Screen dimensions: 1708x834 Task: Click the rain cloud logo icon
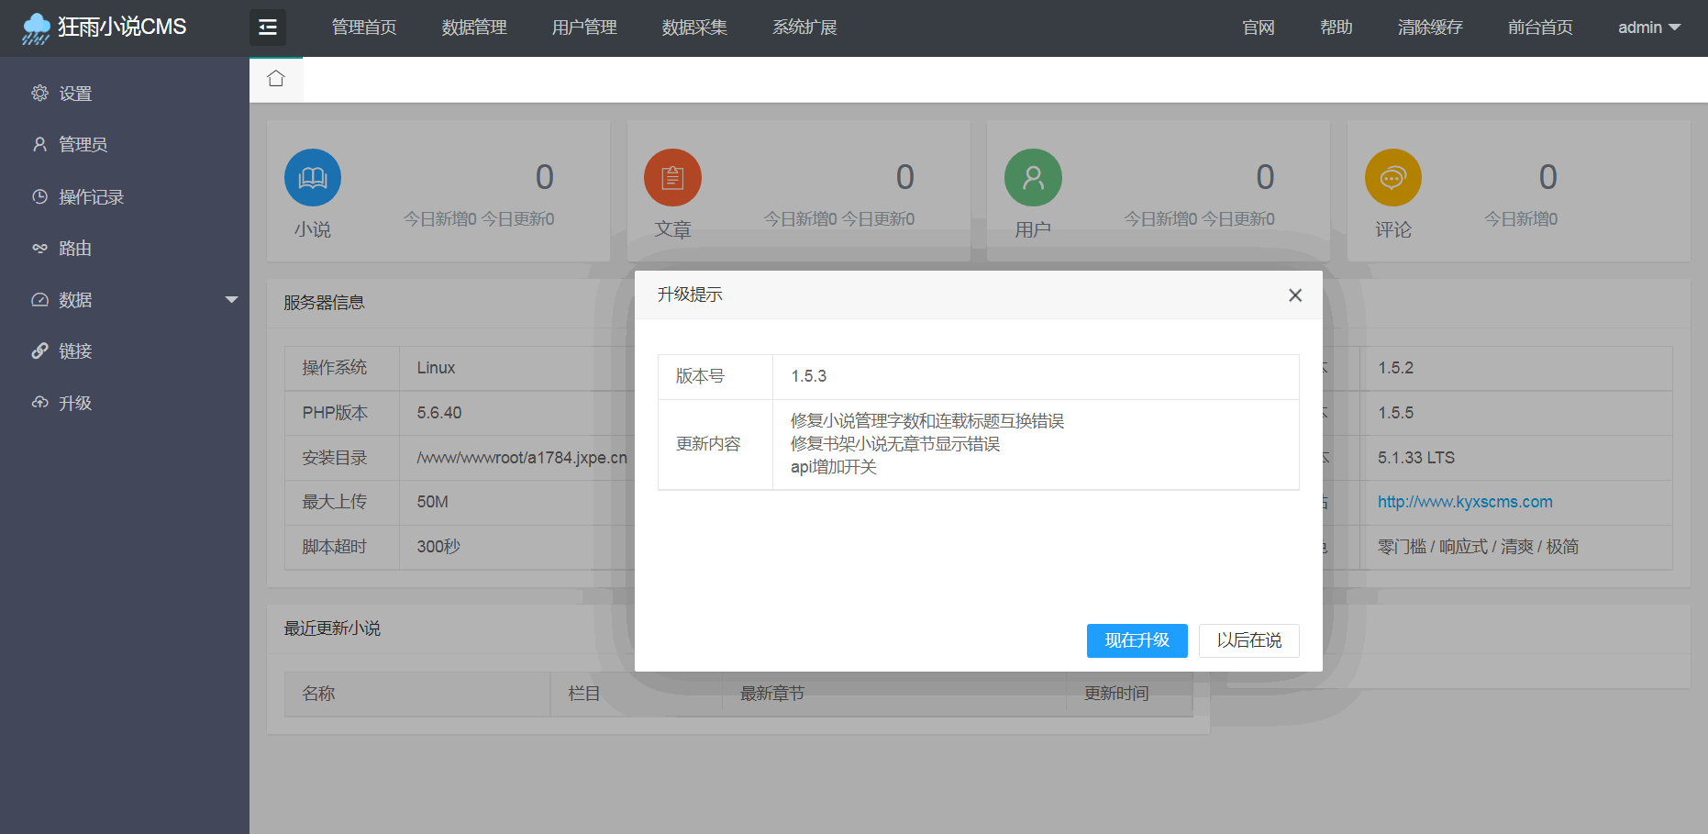click(x=36, y=28)
